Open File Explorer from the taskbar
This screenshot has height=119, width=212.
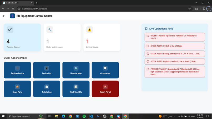pyautogui.click(x=57, y=116)
